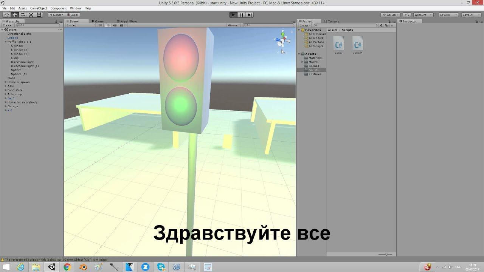The width and height of the screenshot is (484, 272).
Task: Toggle the Project panel lock icon
Action: 390,22
